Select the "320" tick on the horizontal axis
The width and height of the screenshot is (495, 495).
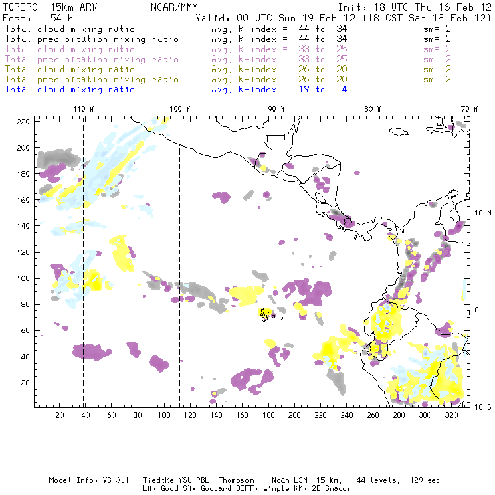tap(452, 415)
